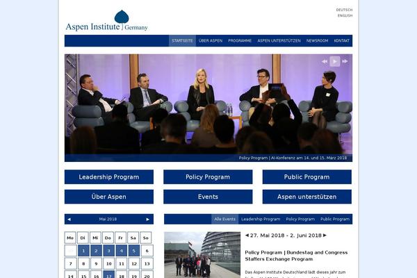417x278 pixels.
Task: Click the So weekday header
Action: click(146, 238)
